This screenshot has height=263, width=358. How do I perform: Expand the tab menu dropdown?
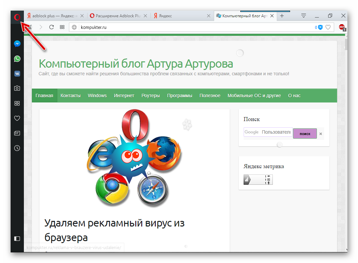click(x=303, y=16)
